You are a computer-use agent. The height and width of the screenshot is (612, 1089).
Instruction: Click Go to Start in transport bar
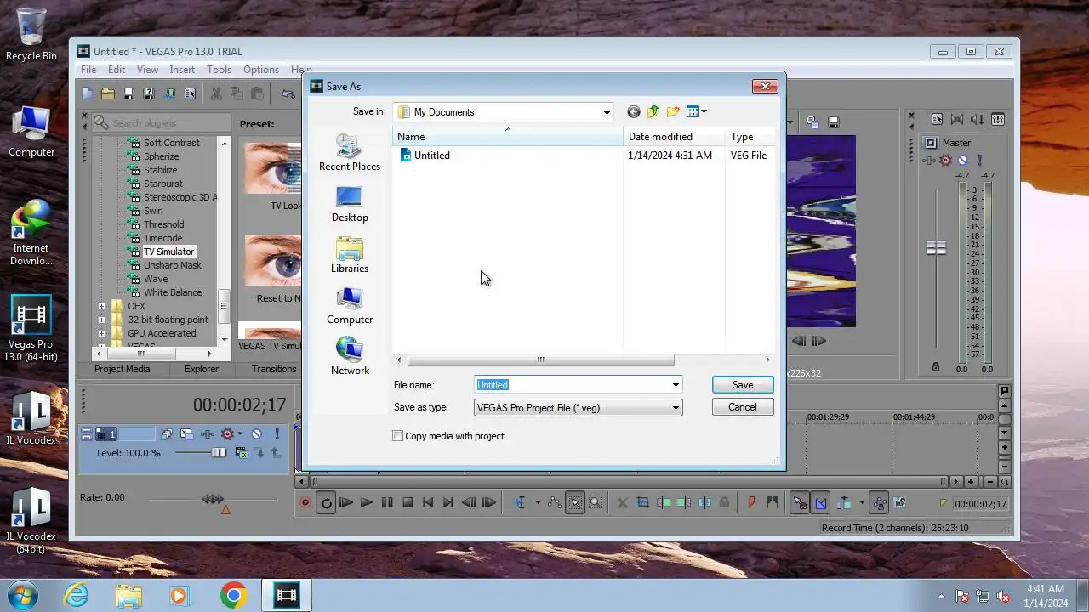click(428, 503)
